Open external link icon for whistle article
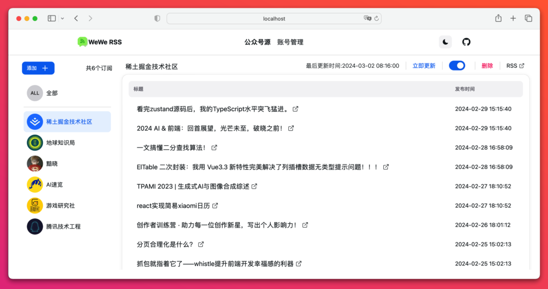The height and width of the screenshot is (289, 548). pyautogui.click(x=299, y=264)
